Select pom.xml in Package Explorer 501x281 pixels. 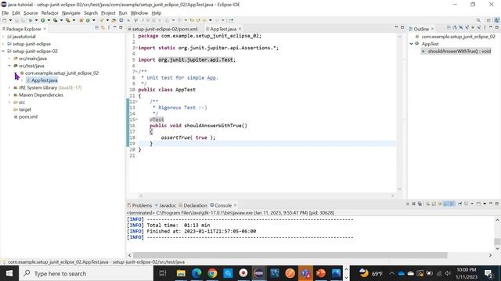click(28, 117)
